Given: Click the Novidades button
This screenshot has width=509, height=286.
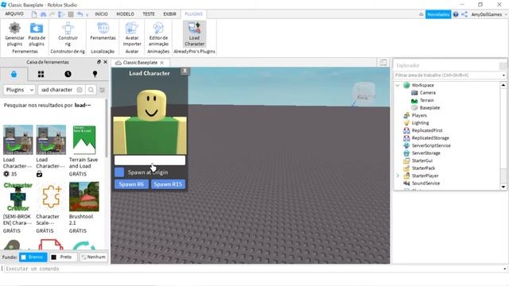Looking at the screenshot, I should point(438,14).
